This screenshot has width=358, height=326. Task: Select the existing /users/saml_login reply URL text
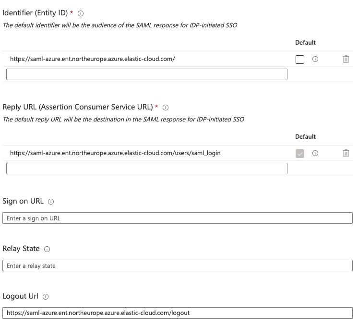pyautogui.click(x=115, y=153)
